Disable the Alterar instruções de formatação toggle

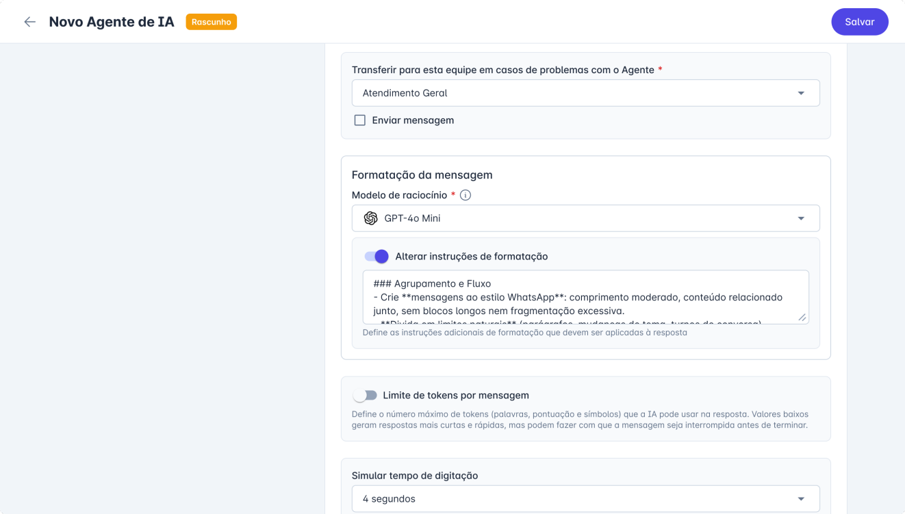tap(376, 255)
